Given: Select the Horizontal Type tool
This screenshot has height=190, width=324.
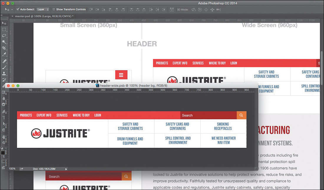Looking at the screenshot, I should click(x=4, y=118).
